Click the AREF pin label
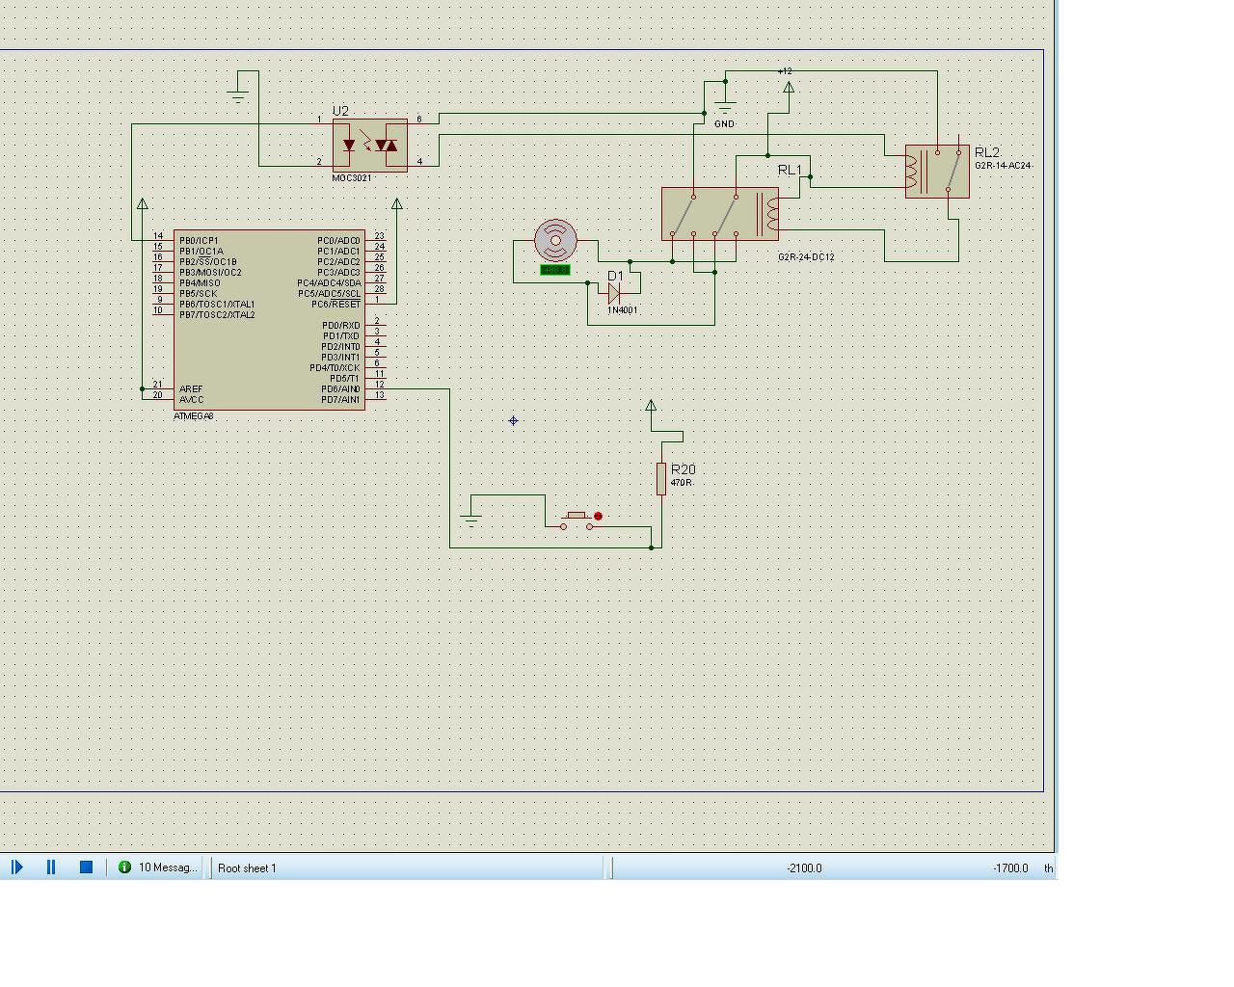The height and width of the screenshot is (987, 1234). [x=191, y=389]
